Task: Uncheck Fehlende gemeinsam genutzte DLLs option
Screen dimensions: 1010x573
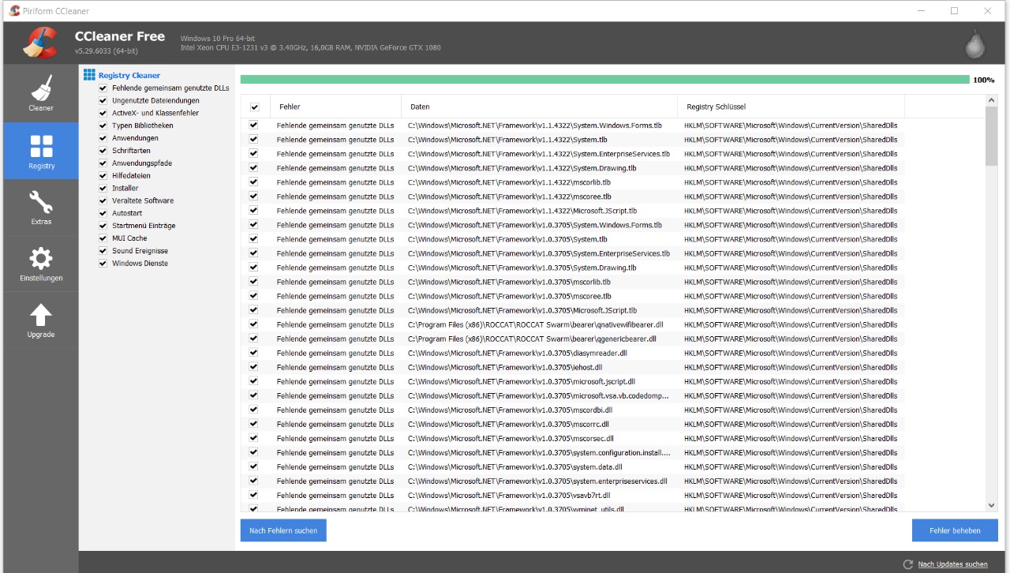Action: click(x=103, y=88)
